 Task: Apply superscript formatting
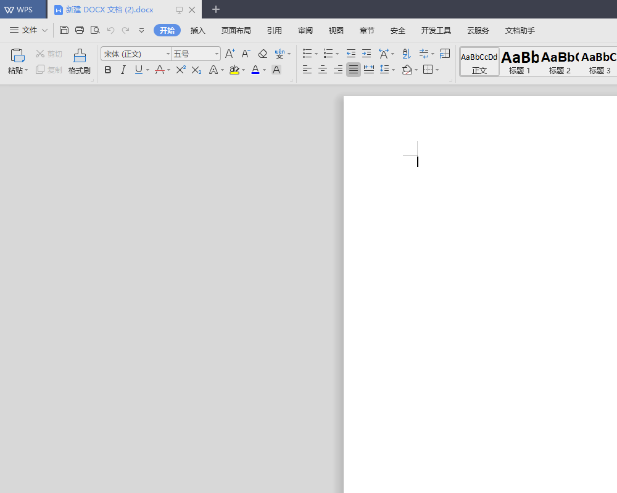pos(181,70)
